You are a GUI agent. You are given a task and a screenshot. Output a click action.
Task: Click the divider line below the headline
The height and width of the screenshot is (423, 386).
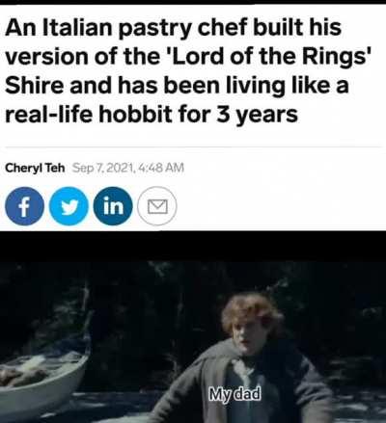[193, 147]
